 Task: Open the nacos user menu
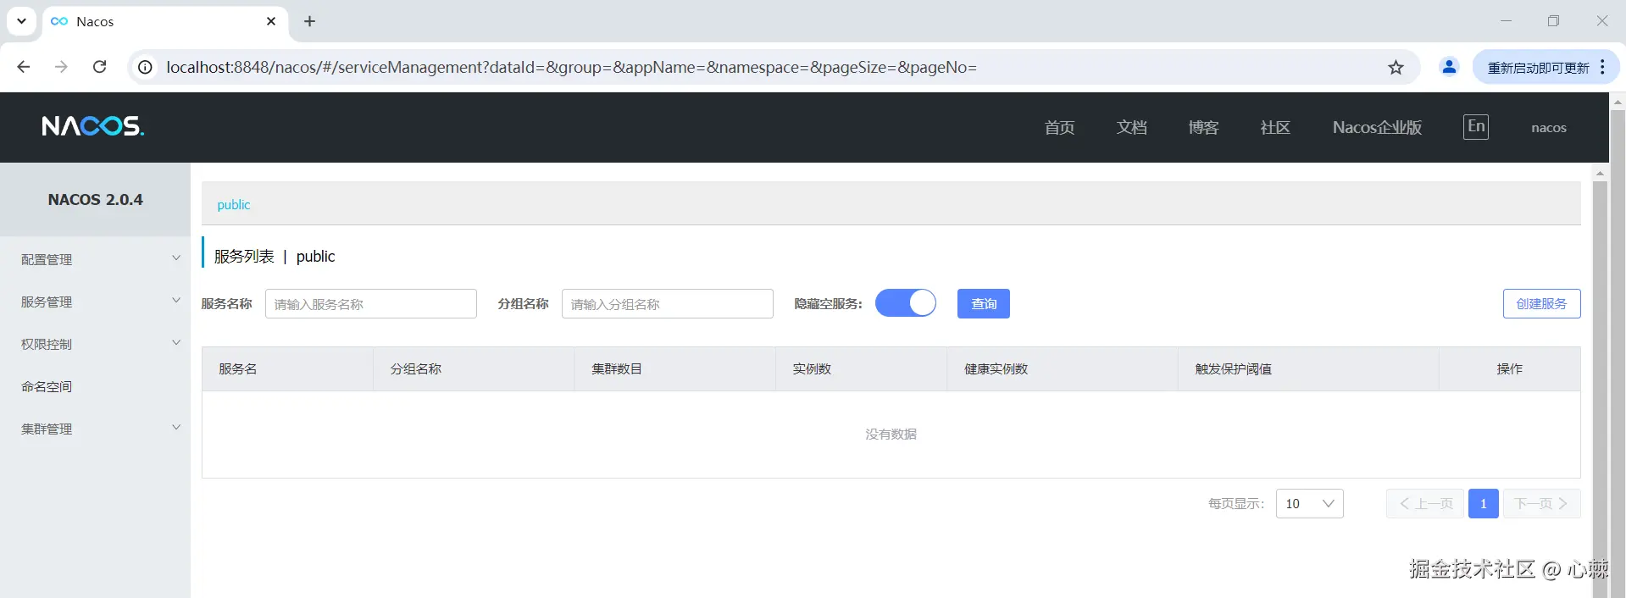pyautogui.click(x=1548, y=128)
